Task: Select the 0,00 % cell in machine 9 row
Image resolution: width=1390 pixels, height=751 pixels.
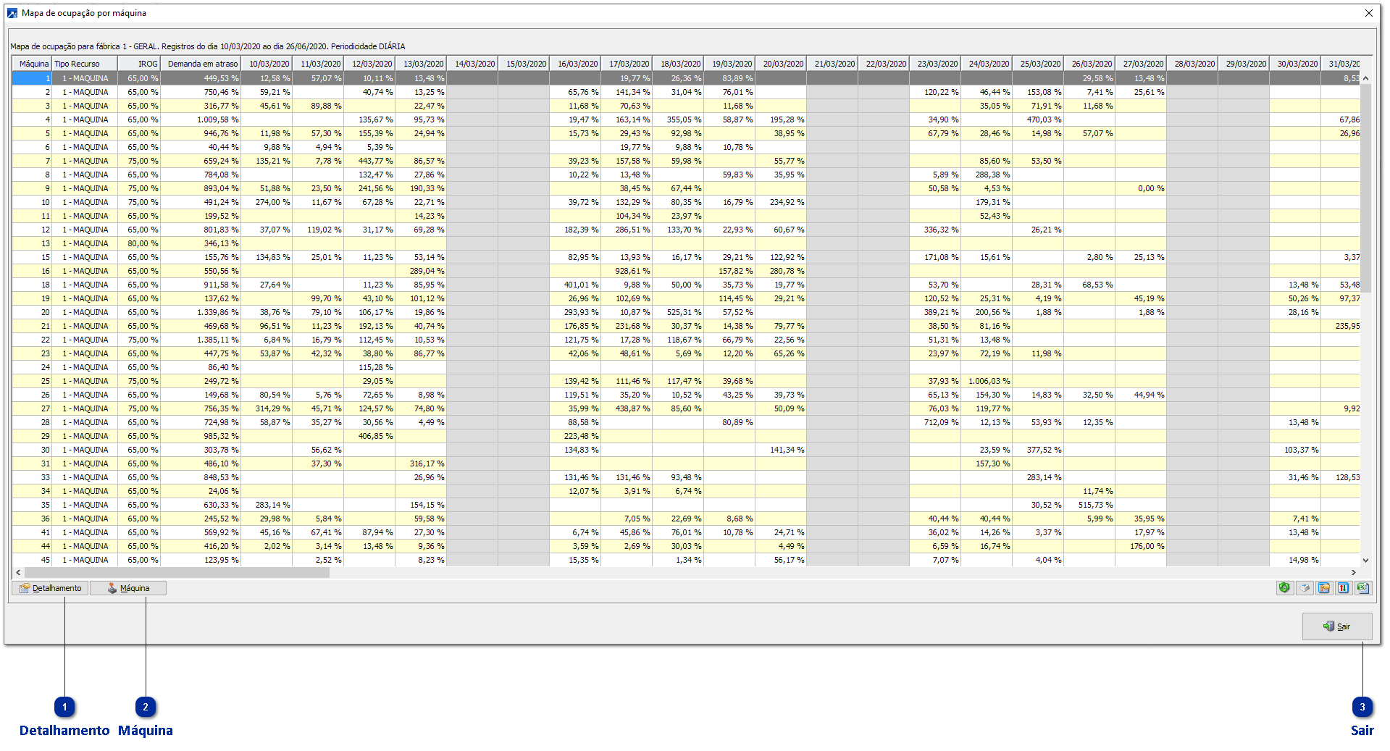Action: (x=1141, y=188)
